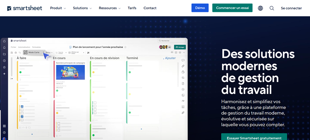Viewport: 310px width, 140px height.
Task: Click Commencer un essai
Action: [x=232, y=8]
